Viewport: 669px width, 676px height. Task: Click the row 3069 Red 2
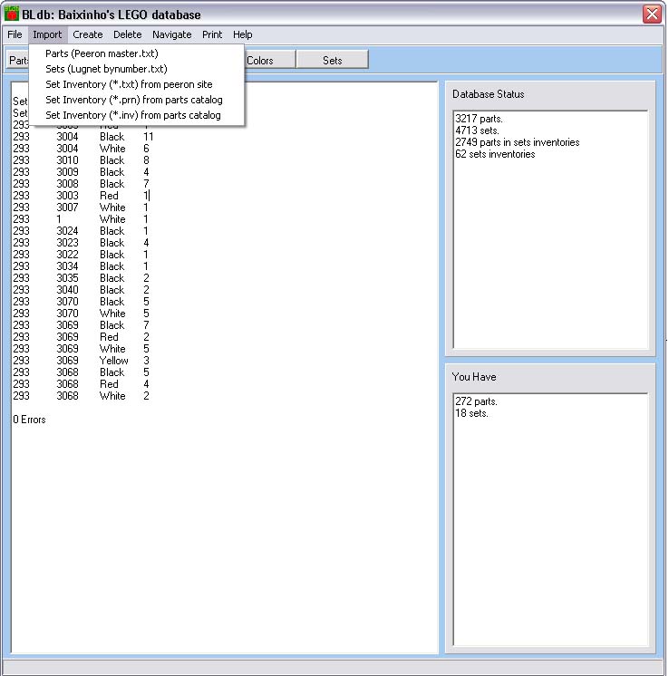[81, 337]
